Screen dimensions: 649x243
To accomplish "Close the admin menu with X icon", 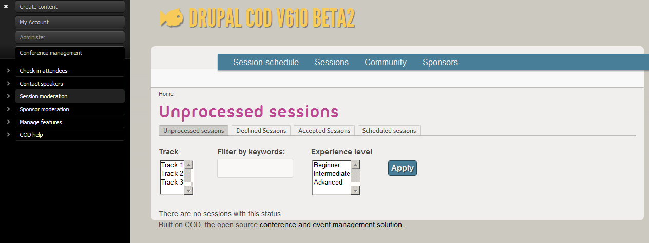I will (x=6, y=7).
